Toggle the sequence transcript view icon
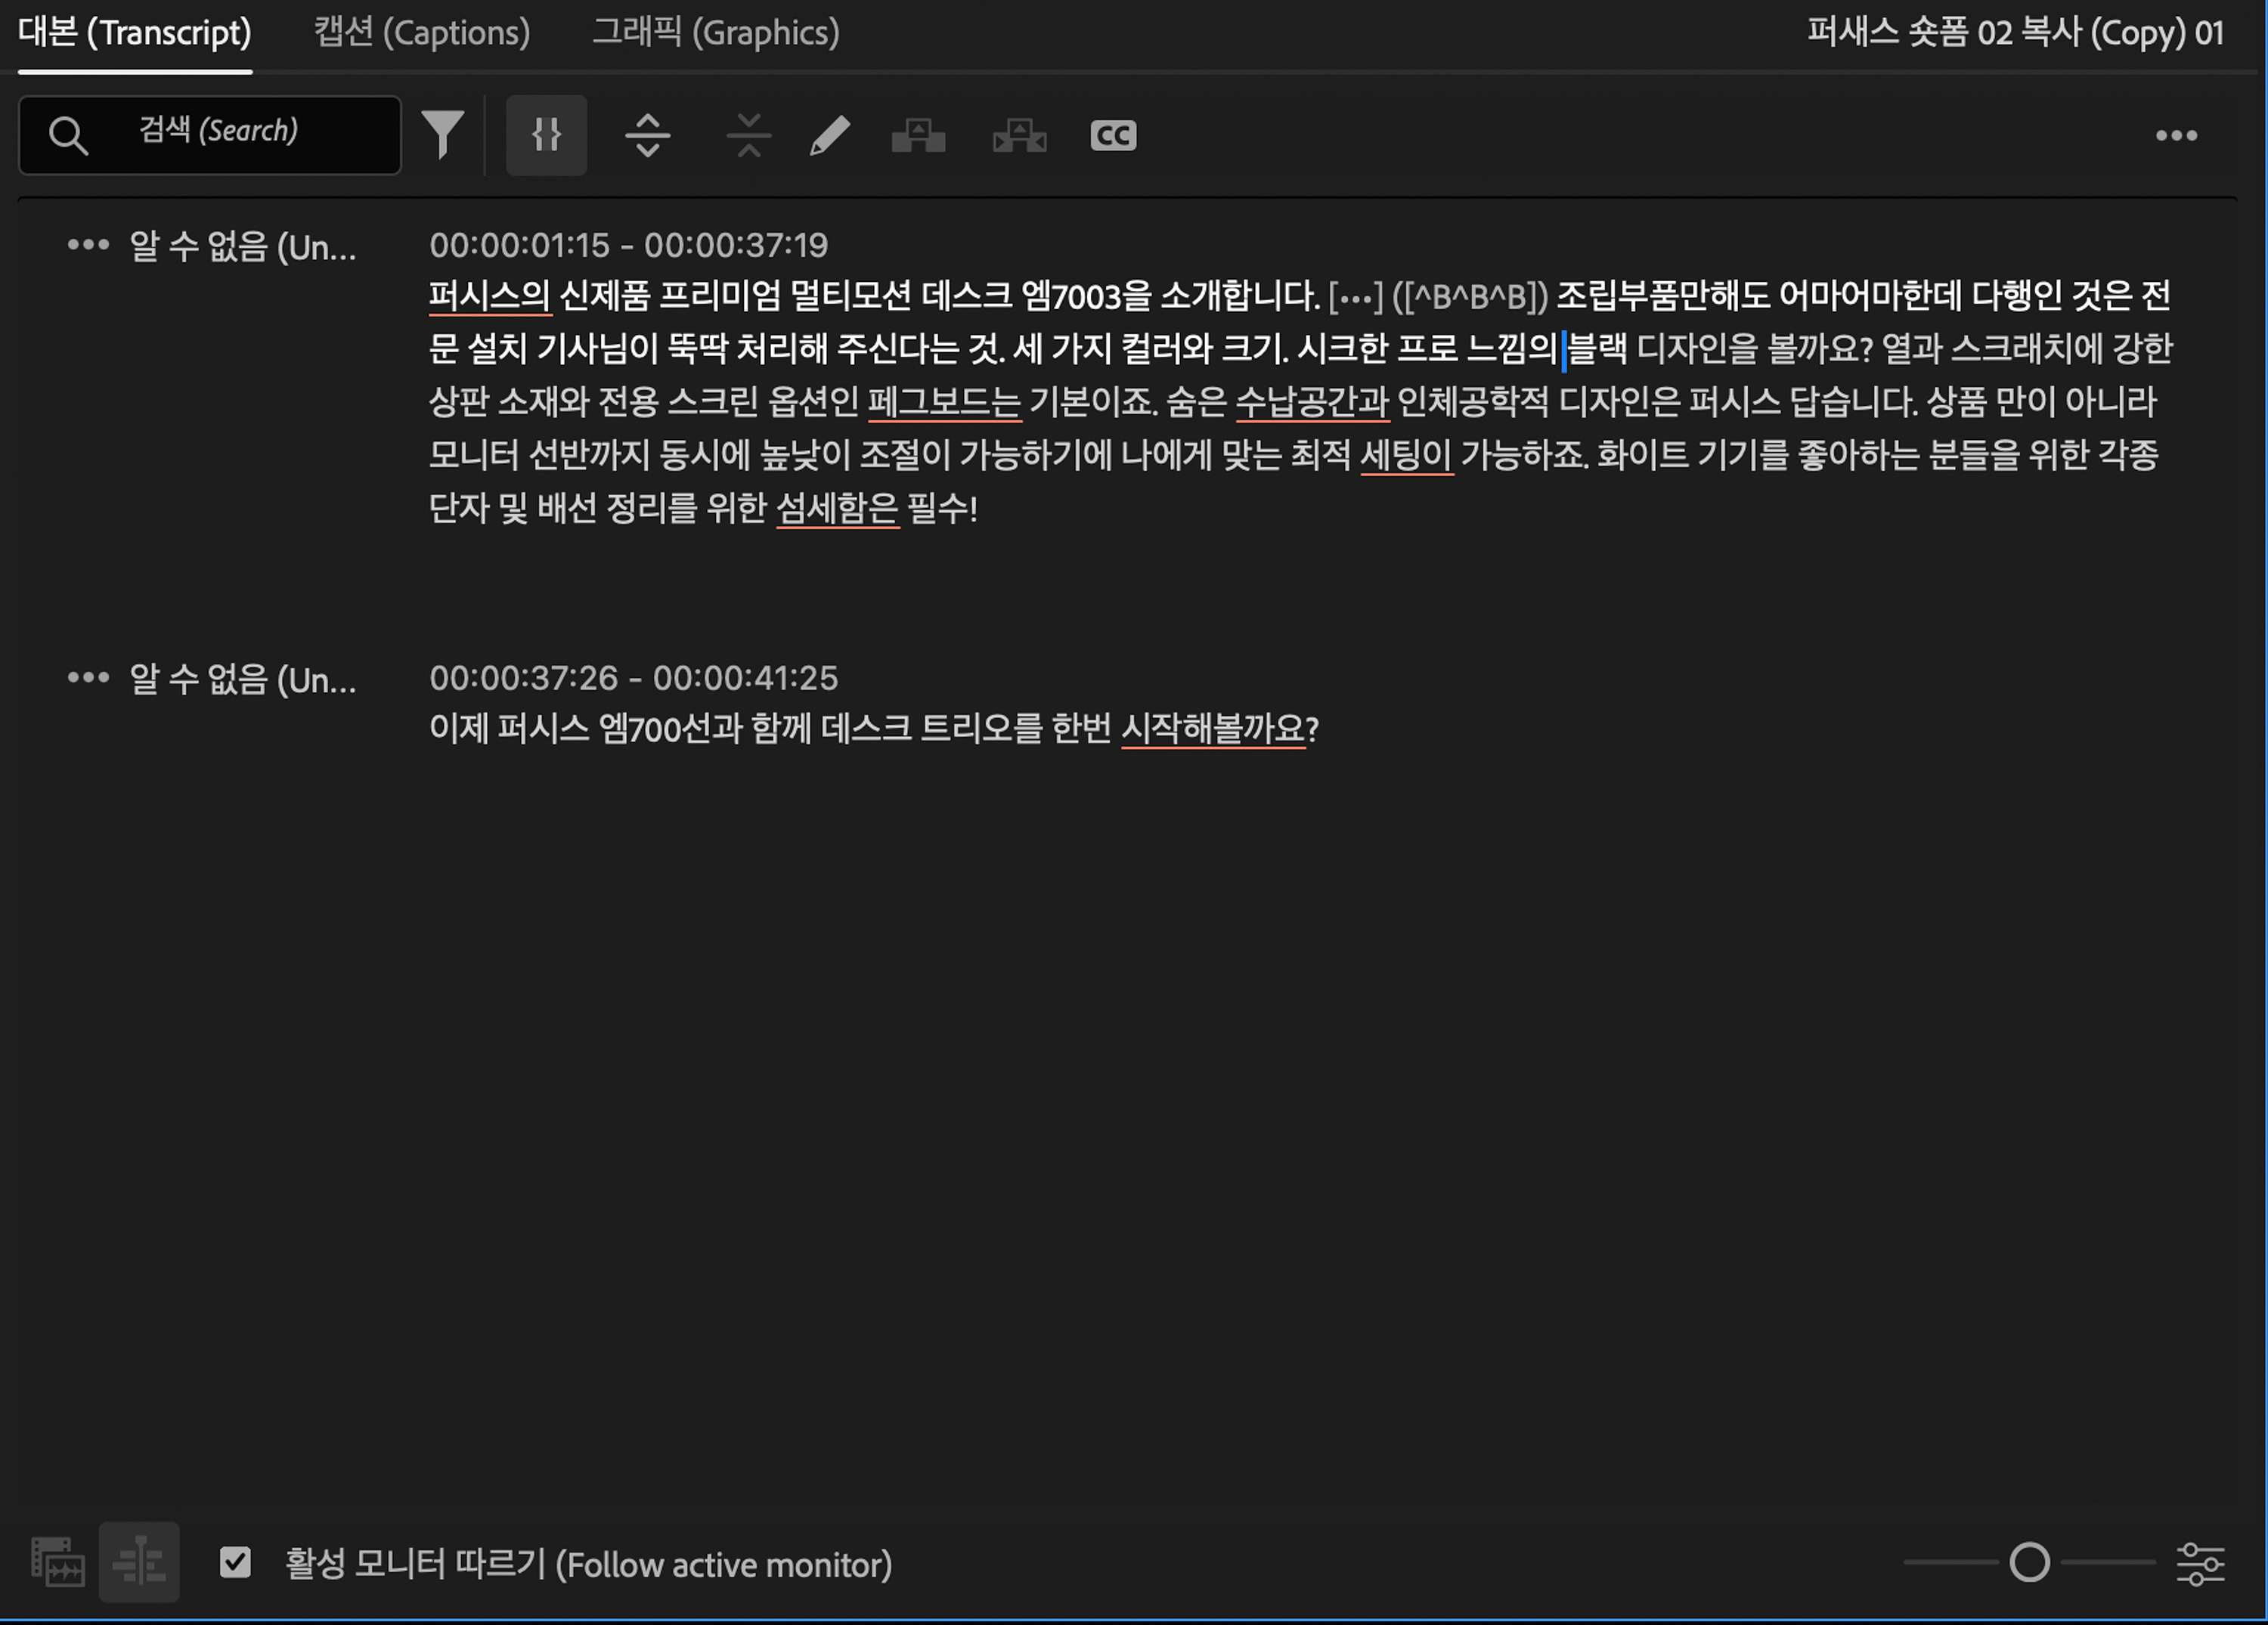 point(139,1562)
